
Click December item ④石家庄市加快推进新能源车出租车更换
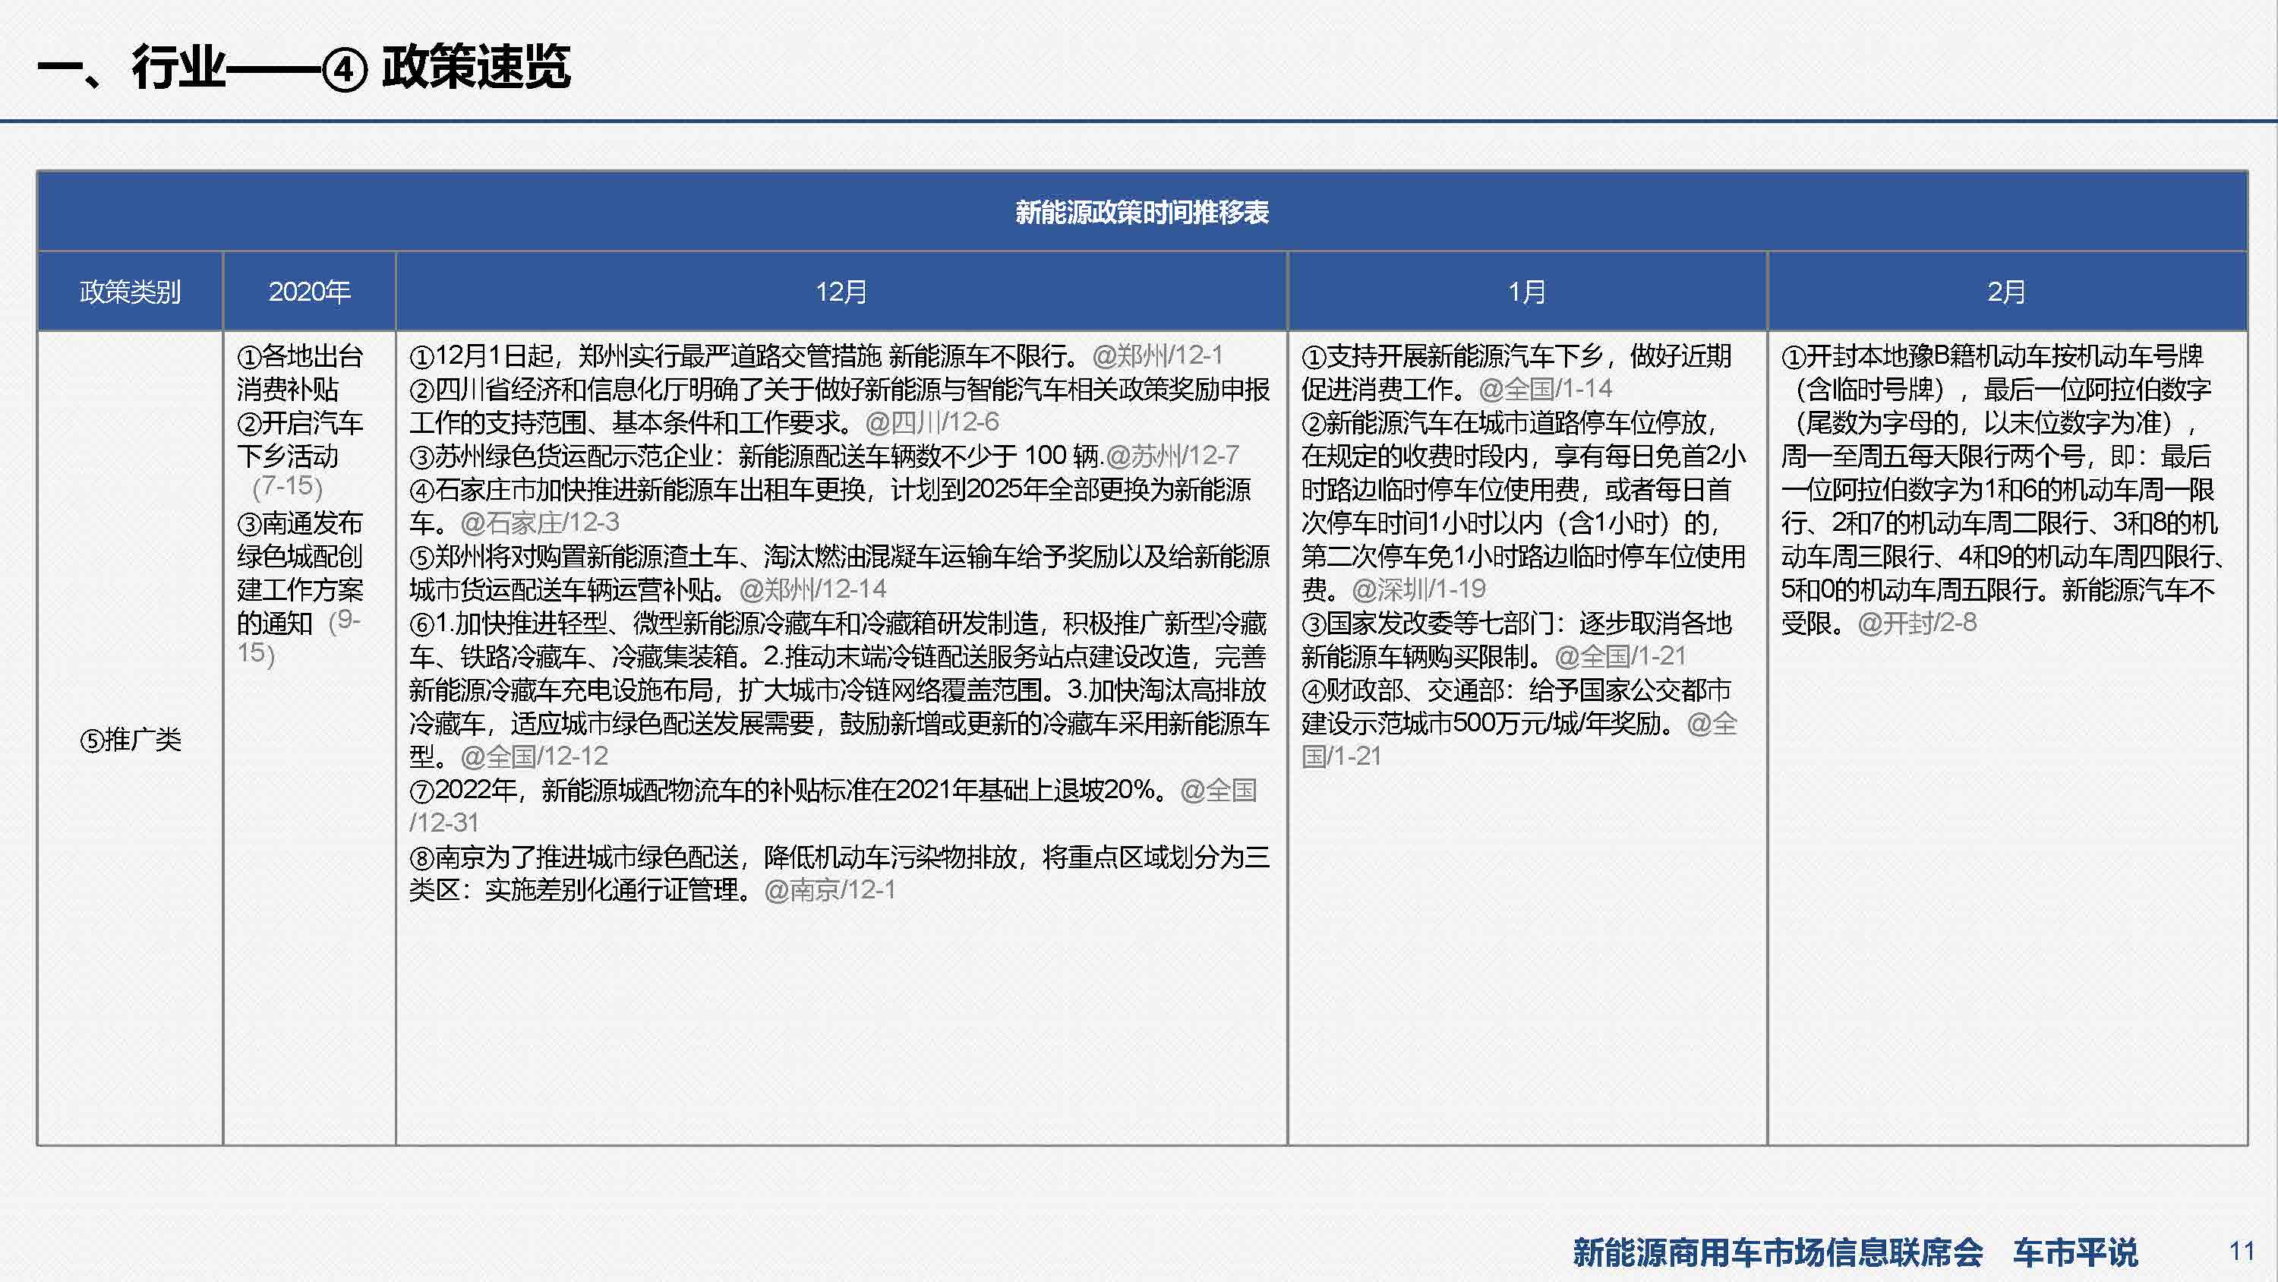coord(831,506)
